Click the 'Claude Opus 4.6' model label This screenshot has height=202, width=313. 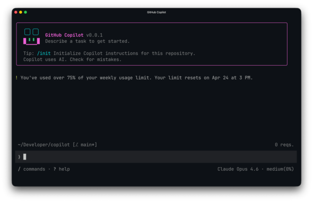238,169
